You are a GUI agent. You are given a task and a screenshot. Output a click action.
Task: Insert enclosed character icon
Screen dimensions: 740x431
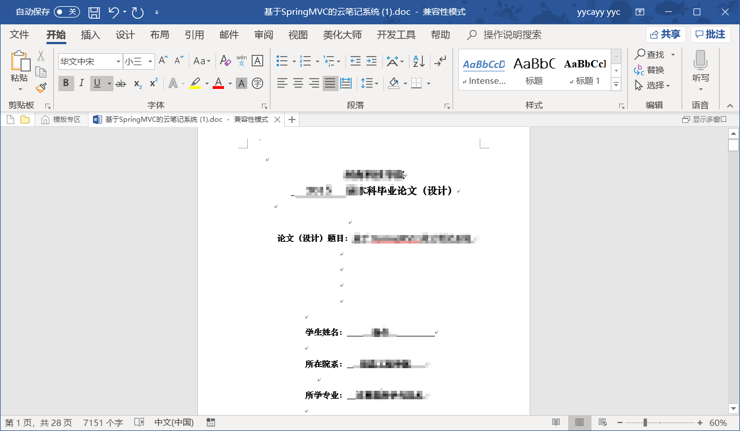tap(257, 84)
